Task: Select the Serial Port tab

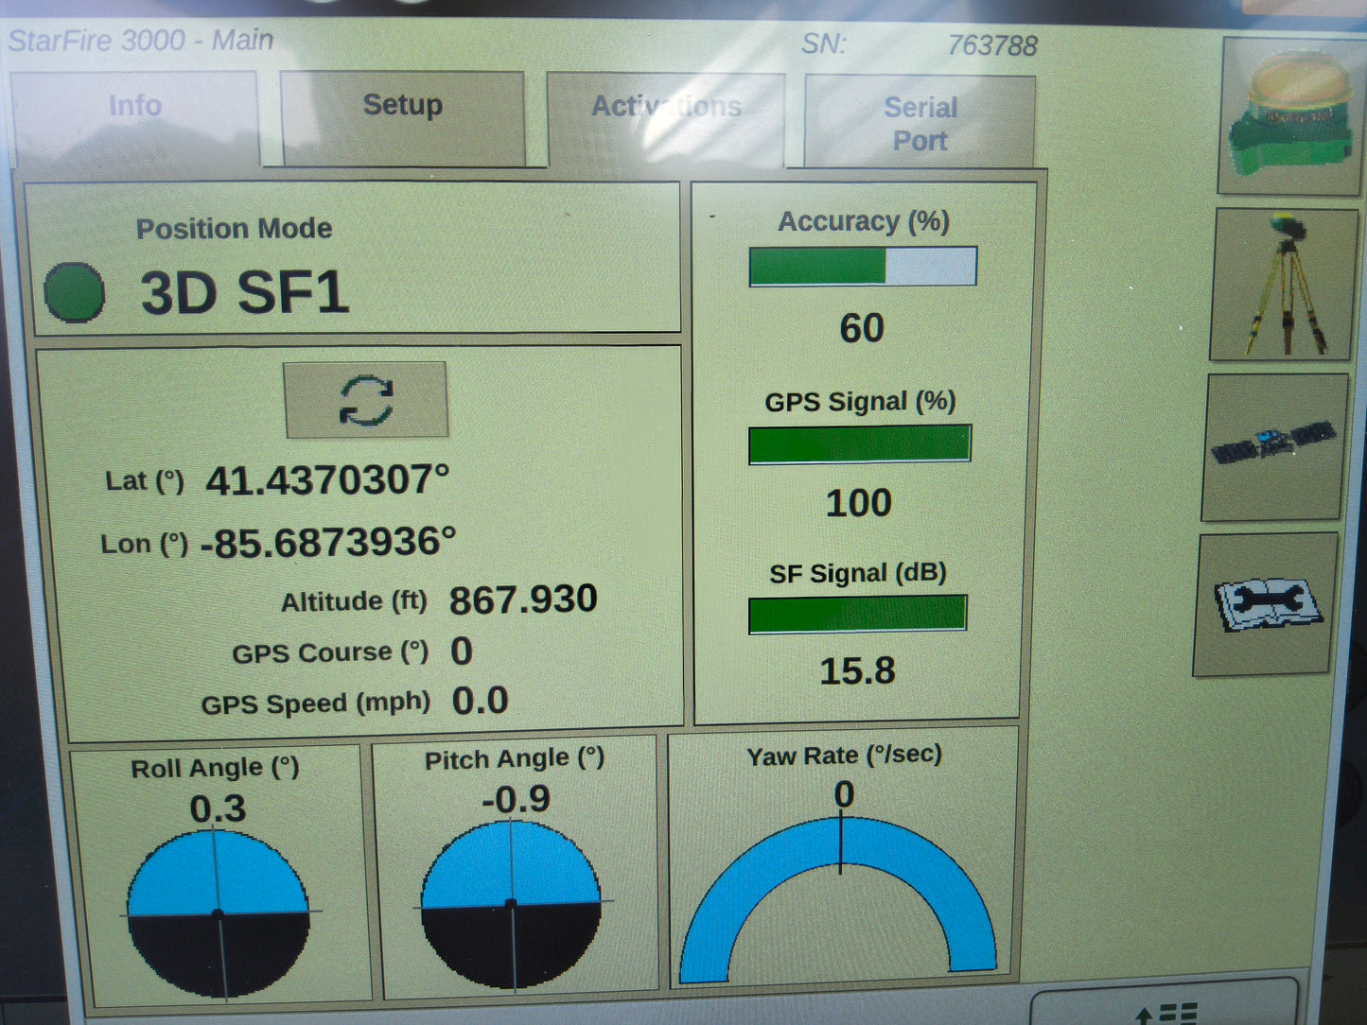Action: (x=920, y=123)
